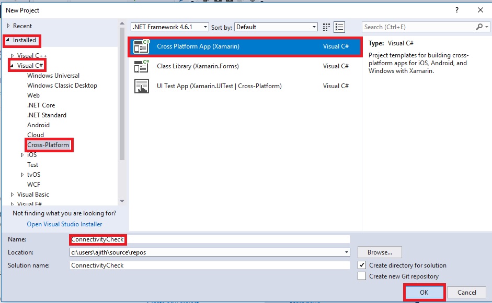Viewport: 492px width, 303px height.
Task: Select the Android category
Action: point(38,125)
